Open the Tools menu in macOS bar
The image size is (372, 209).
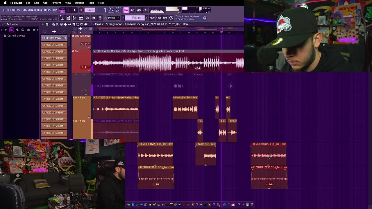(x=91, y=3)
